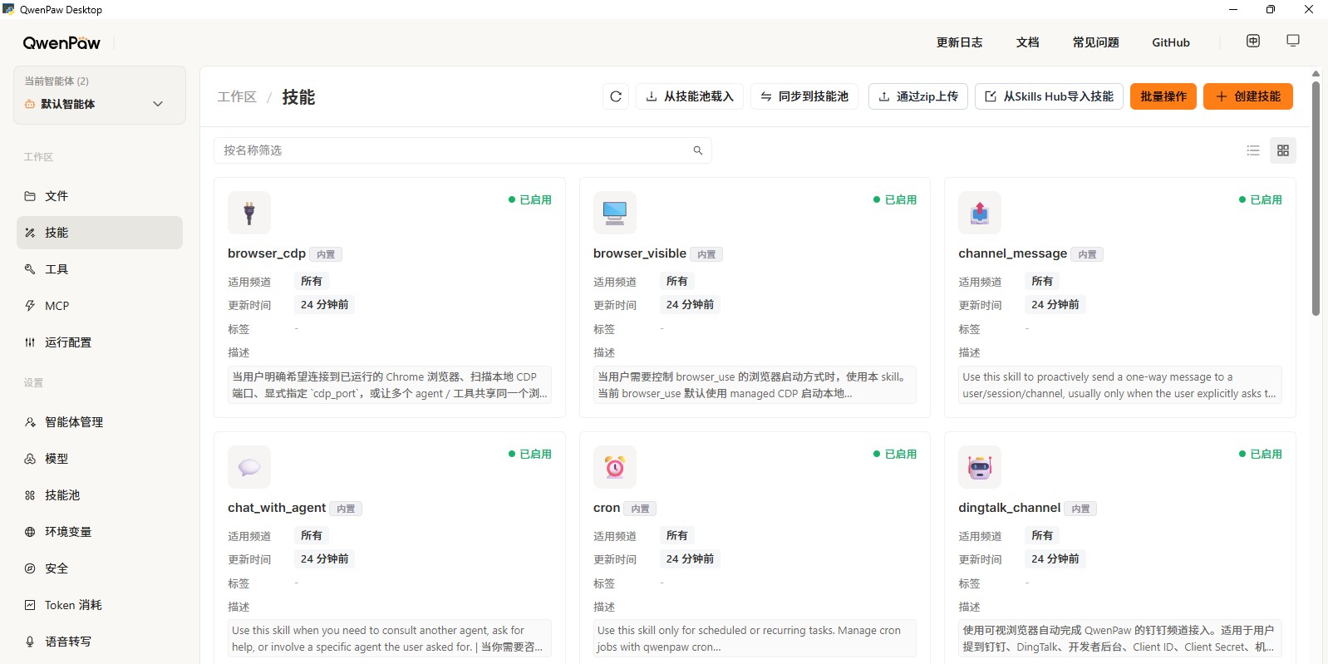
Task: Click the 批量操作 button
Action: click(x=1163, y=96)
